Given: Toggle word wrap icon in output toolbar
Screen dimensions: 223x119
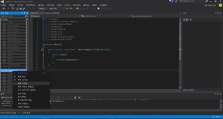Looking at the screenshot, I should (79, 97).
